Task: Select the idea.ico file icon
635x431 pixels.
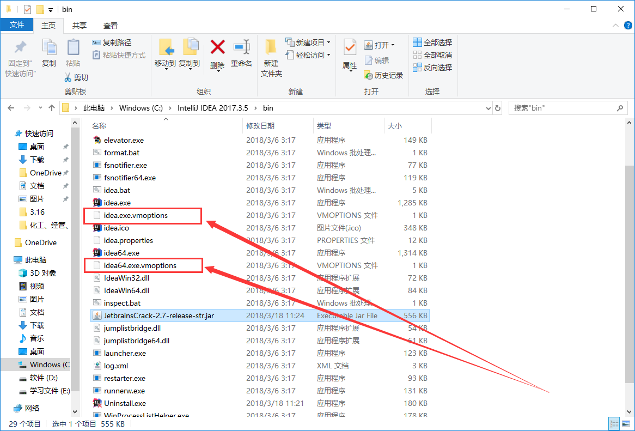Action: [x=97, y=228]
